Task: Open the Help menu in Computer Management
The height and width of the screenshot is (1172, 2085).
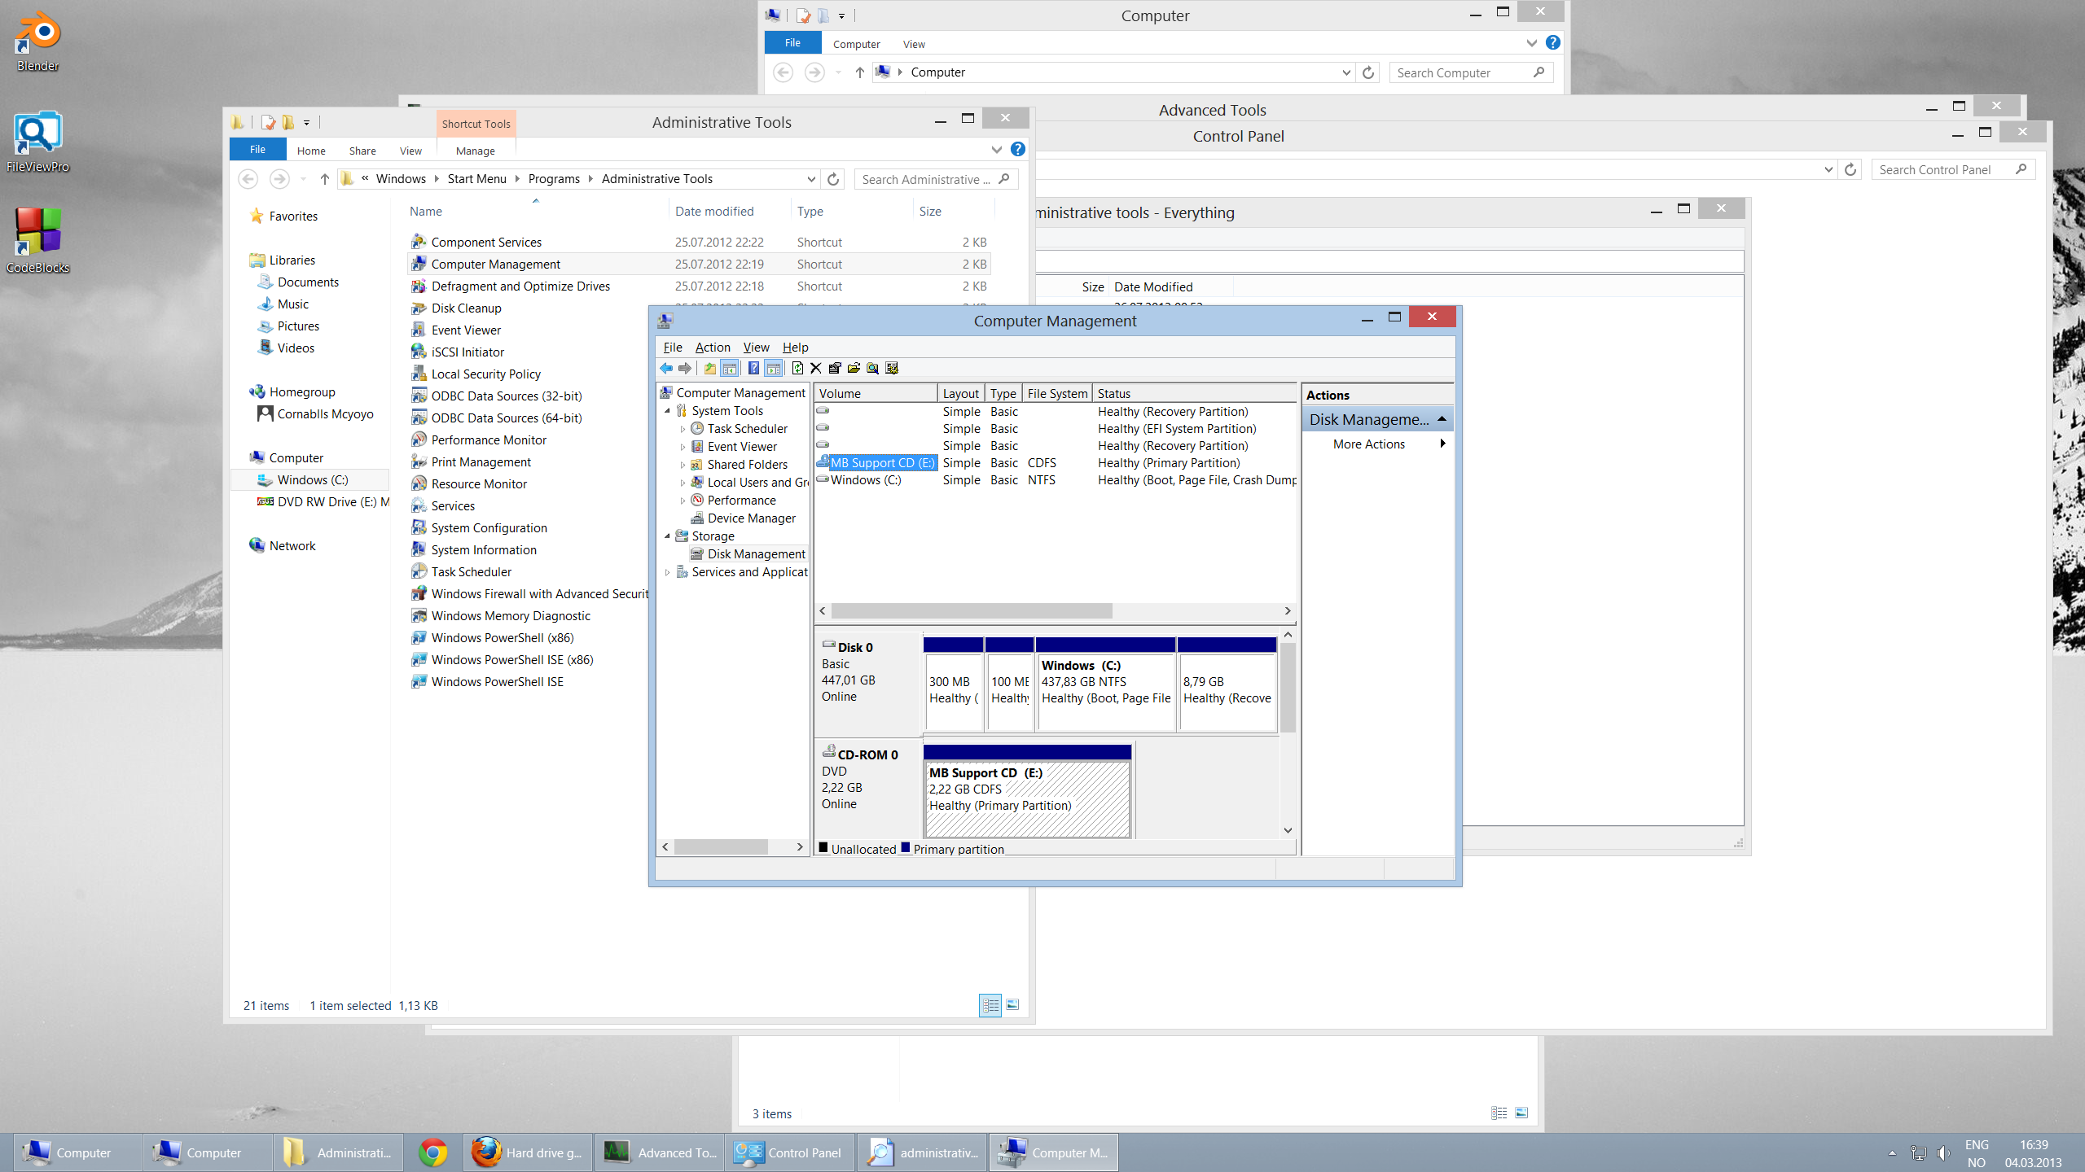Action: [796, 348]
